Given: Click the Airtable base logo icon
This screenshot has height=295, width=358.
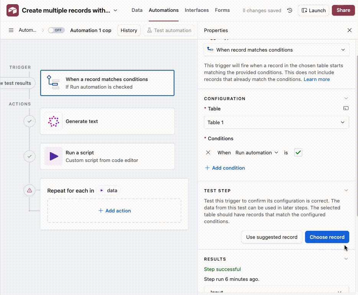Looking at the screenshot, I should [x=13, y=10].
